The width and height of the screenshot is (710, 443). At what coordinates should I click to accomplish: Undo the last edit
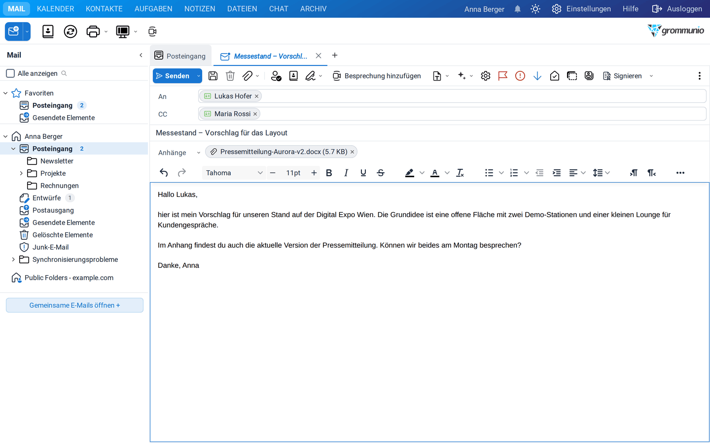164,173
